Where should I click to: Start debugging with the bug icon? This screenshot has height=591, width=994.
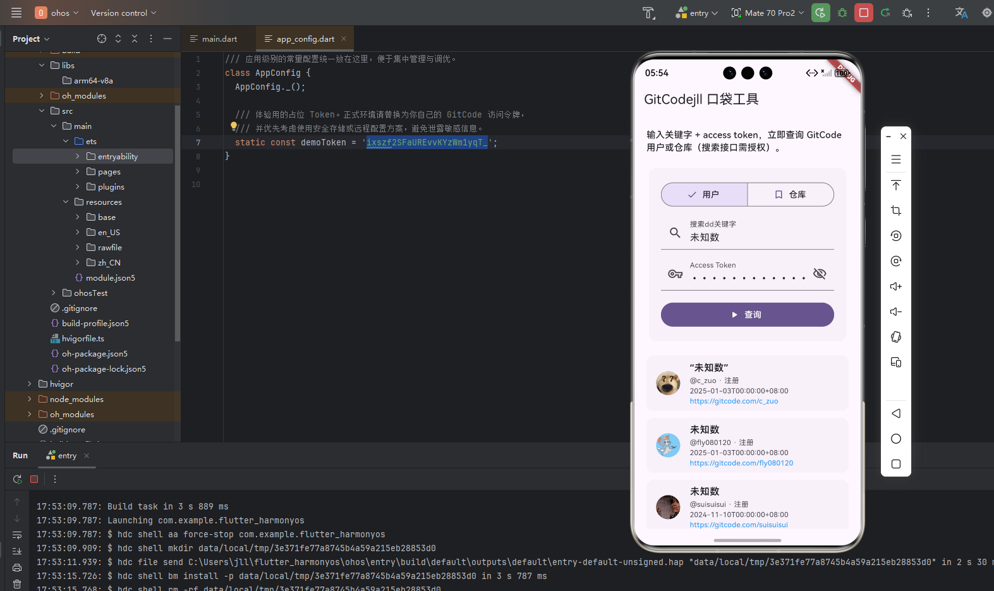tap(842, 13)
